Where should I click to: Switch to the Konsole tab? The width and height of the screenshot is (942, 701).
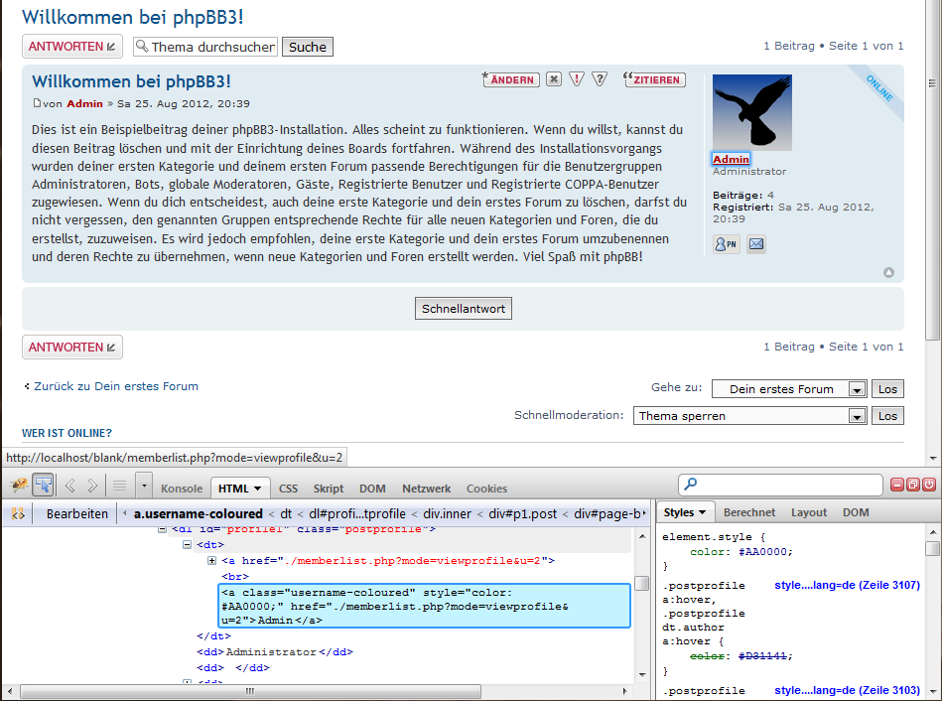pos(182,489)
